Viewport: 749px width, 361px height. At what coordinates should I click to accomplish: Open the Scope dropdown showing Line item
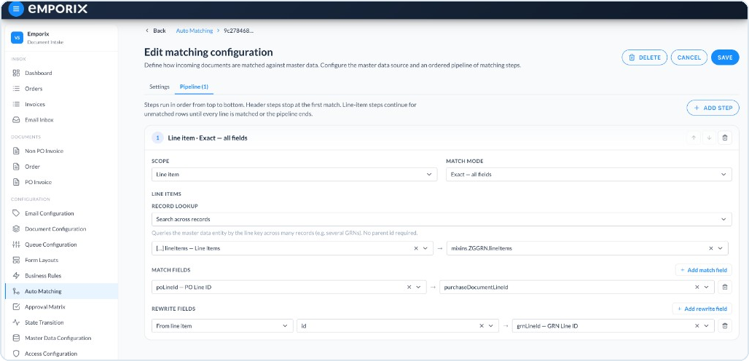(x=294, y=175)
